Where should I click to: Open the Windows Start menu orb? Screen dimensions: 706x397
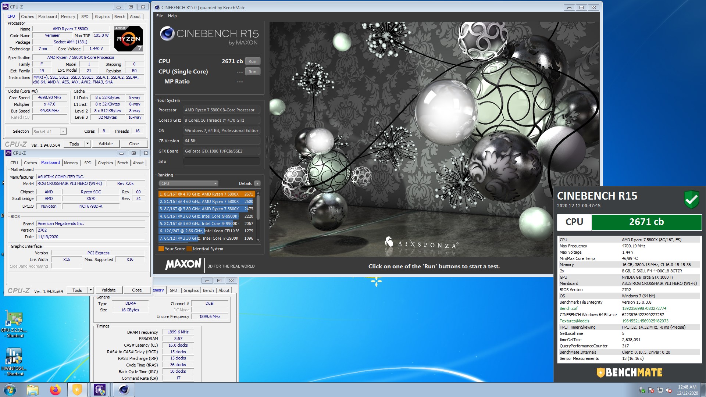pyautogui.click(x=10, y=390)
